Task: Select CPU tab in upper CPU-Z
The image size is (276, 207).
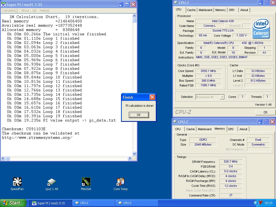Action: coord(178,9)
